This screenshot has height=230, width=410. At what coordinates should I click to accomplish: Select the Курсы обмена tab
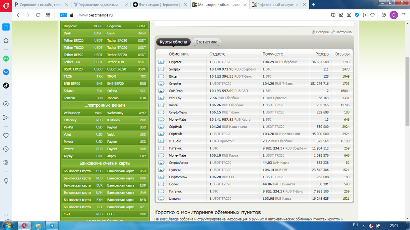174,42
